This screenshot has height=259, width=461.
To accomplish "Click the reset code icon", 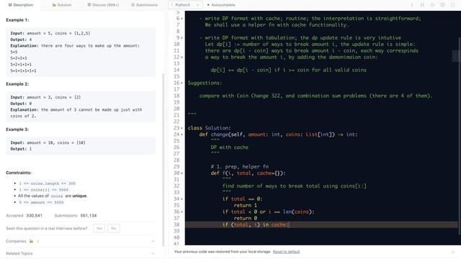I will [432, 5].
